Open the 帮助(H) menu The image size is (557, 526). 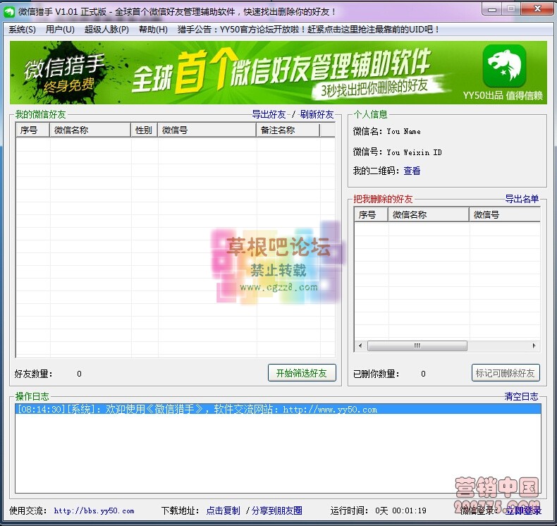153,30
